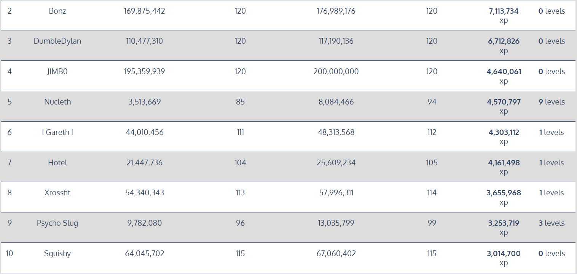
Task: Click the I Gareth I name
Action: pyautogui.click(x=57, y=132)
